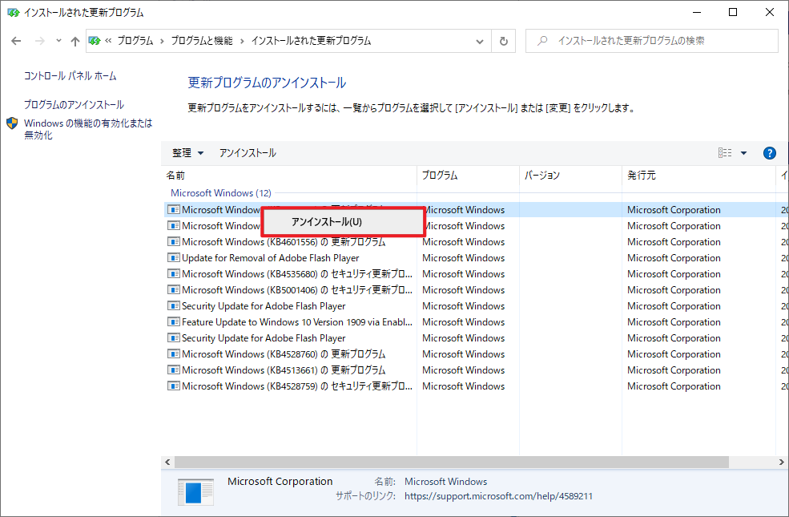Go back with the back arrow

16,41
